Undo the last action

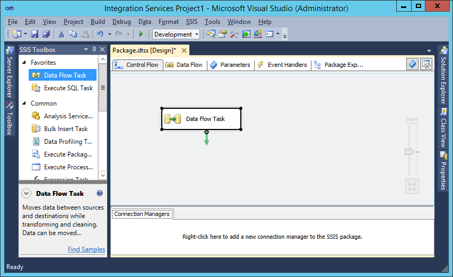point(100,34)
